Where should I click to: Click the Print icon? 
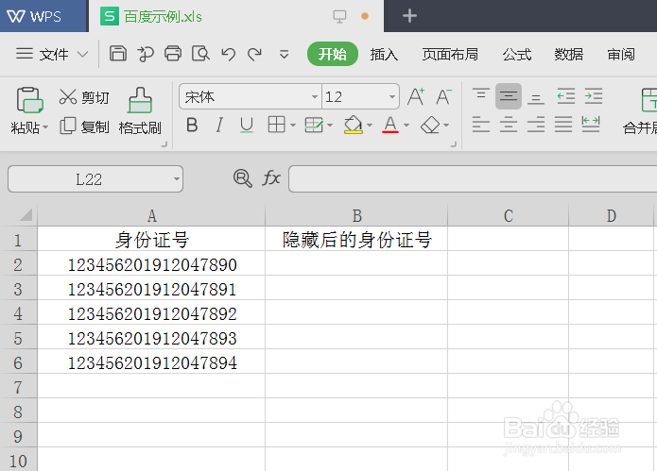[173, 54]
